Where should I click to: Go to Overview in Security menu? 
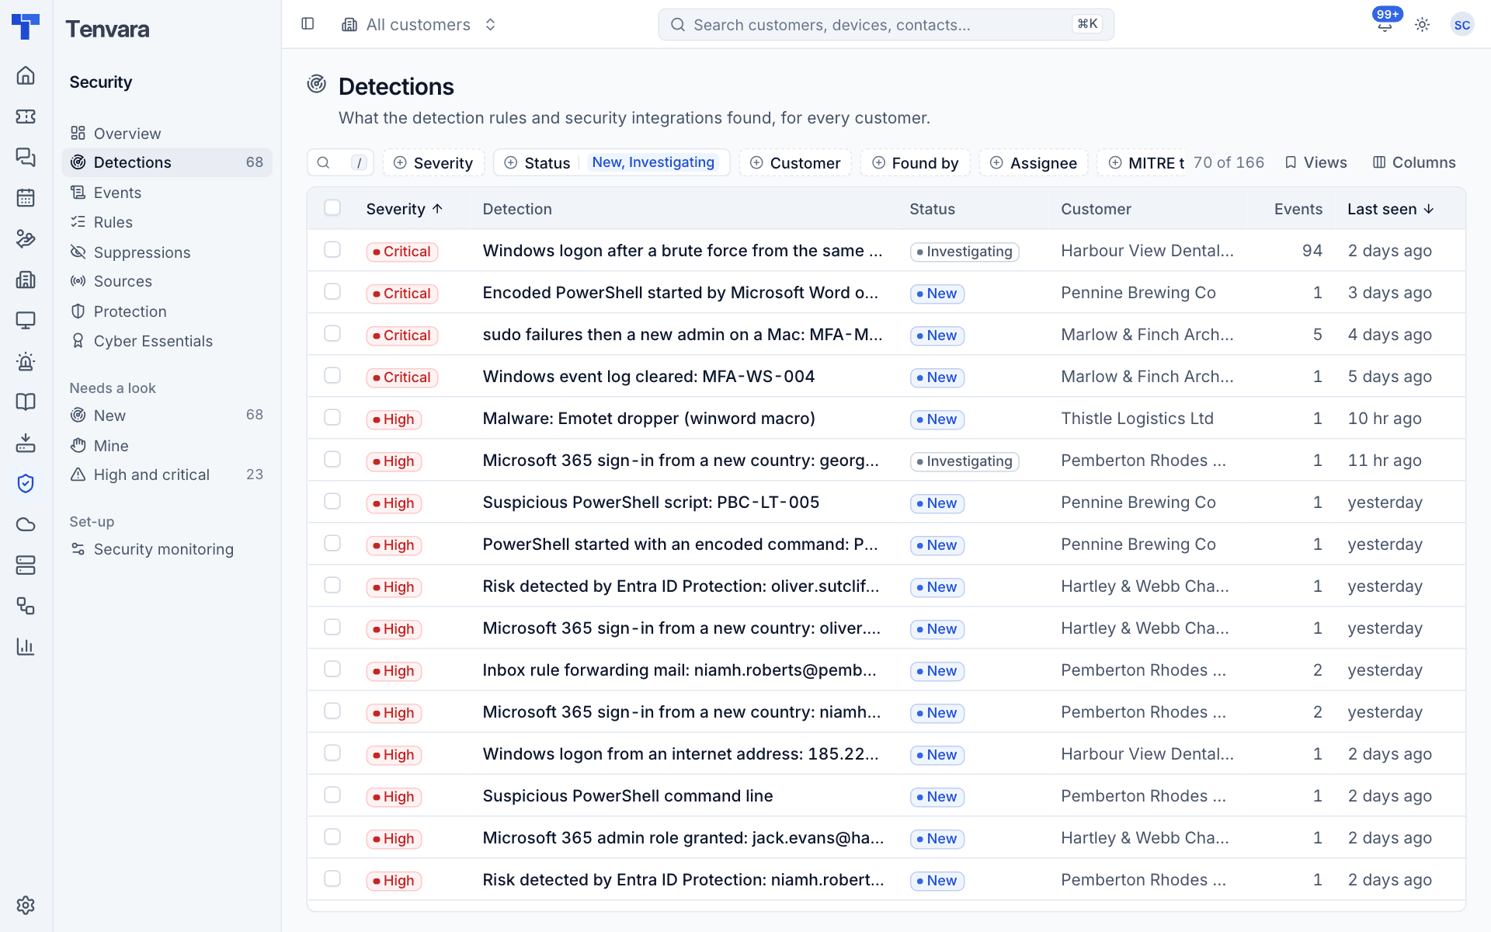[167, 134]
